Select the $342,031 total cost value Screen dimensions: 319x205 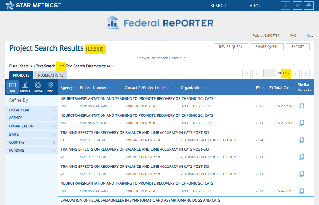(285, 191)
